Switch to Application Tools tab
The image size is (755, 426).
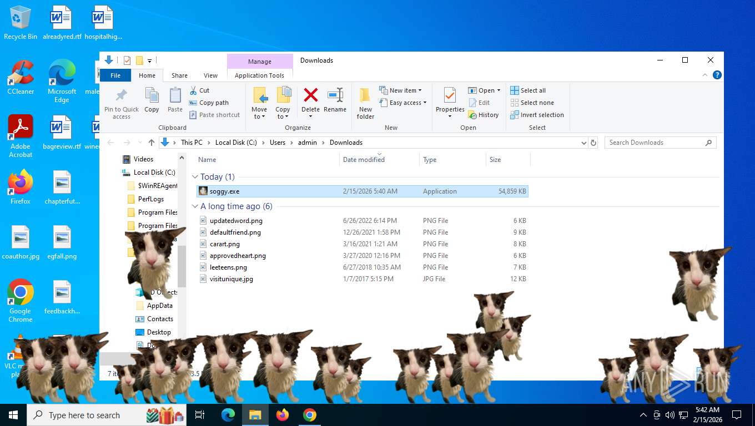click(259, 75)
